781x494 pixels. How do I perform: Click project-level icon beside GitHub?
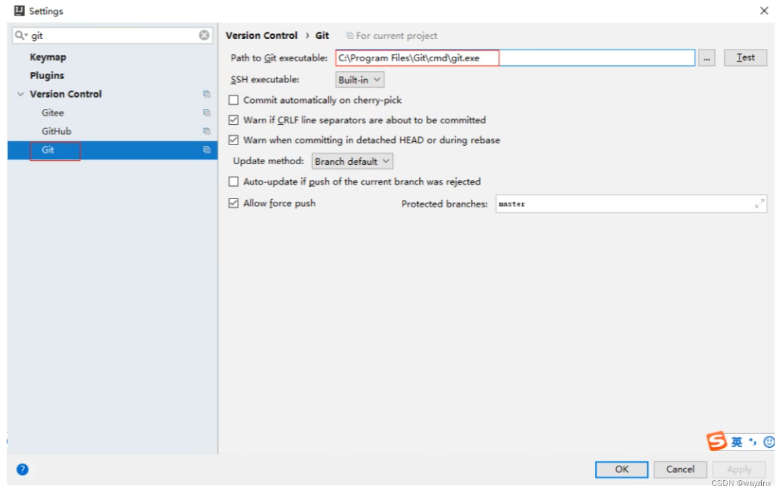(x=207, y=131)
